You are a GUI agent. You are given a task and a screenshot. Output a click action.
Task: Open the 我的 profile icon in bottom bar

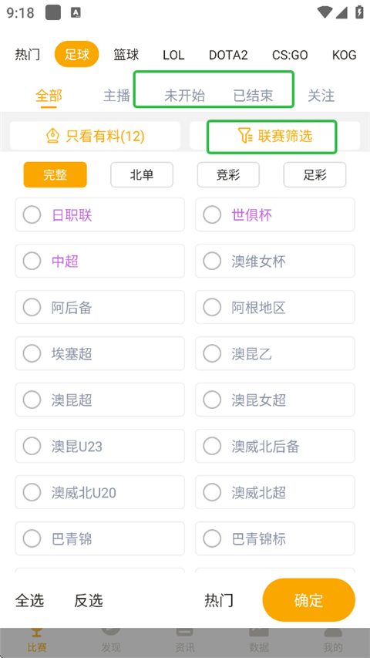coord(333,631)
